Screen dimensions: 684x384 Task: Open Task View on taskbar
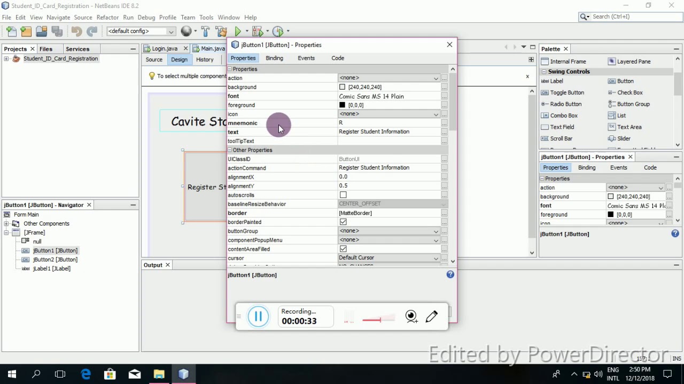[x=60, y=374]
